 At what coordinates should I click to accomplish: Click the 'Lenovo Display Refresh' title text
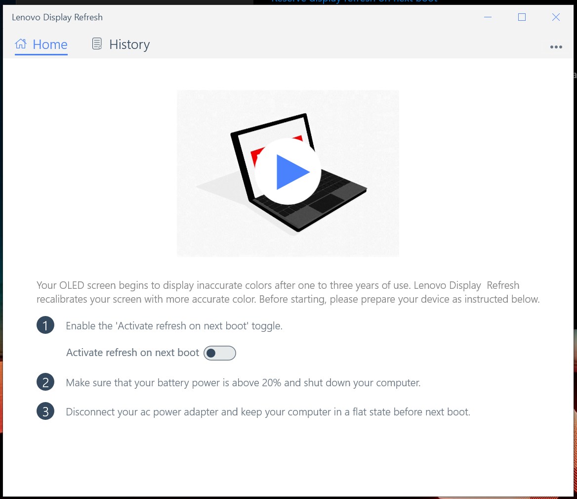point(57,17)
